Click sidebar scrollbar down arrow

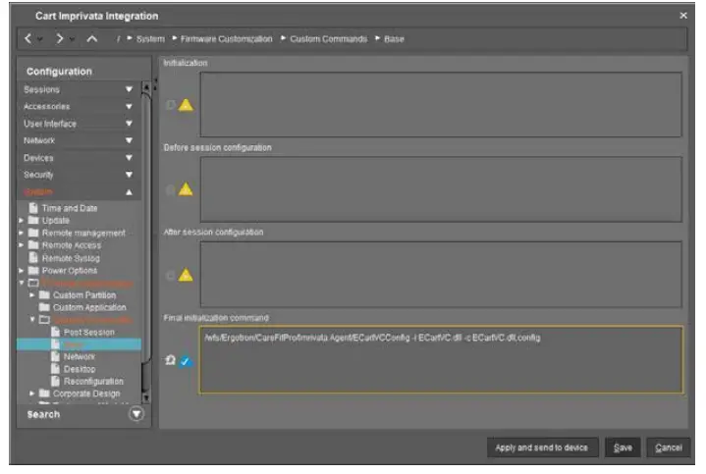pyautogui.click(x=146, y=397)
